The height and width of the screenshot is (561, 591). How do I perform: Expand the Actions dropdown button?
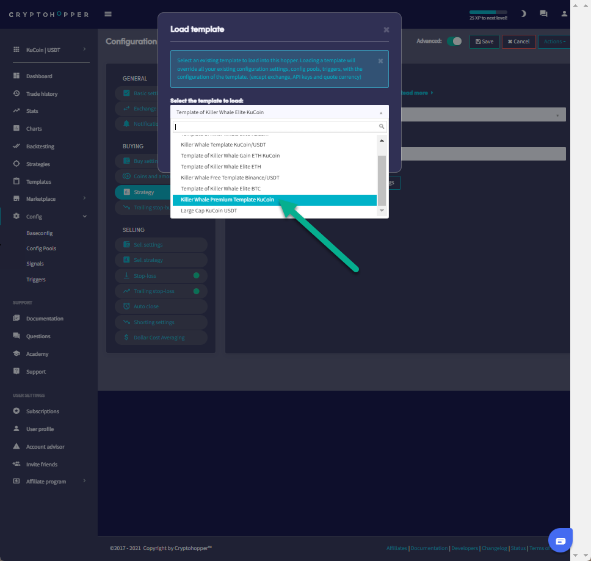click(x=554, y=42)
